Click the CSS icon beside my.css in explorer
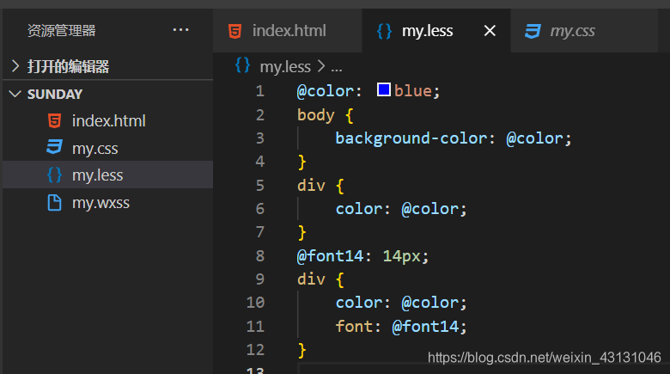670x374 pixels. [54, 147]
